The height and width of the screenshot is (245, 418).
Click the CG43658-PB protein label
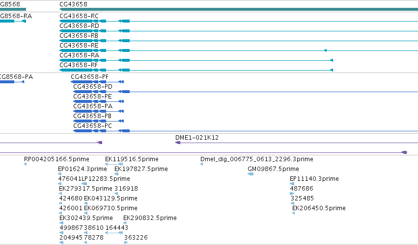(x=92, y=116)
